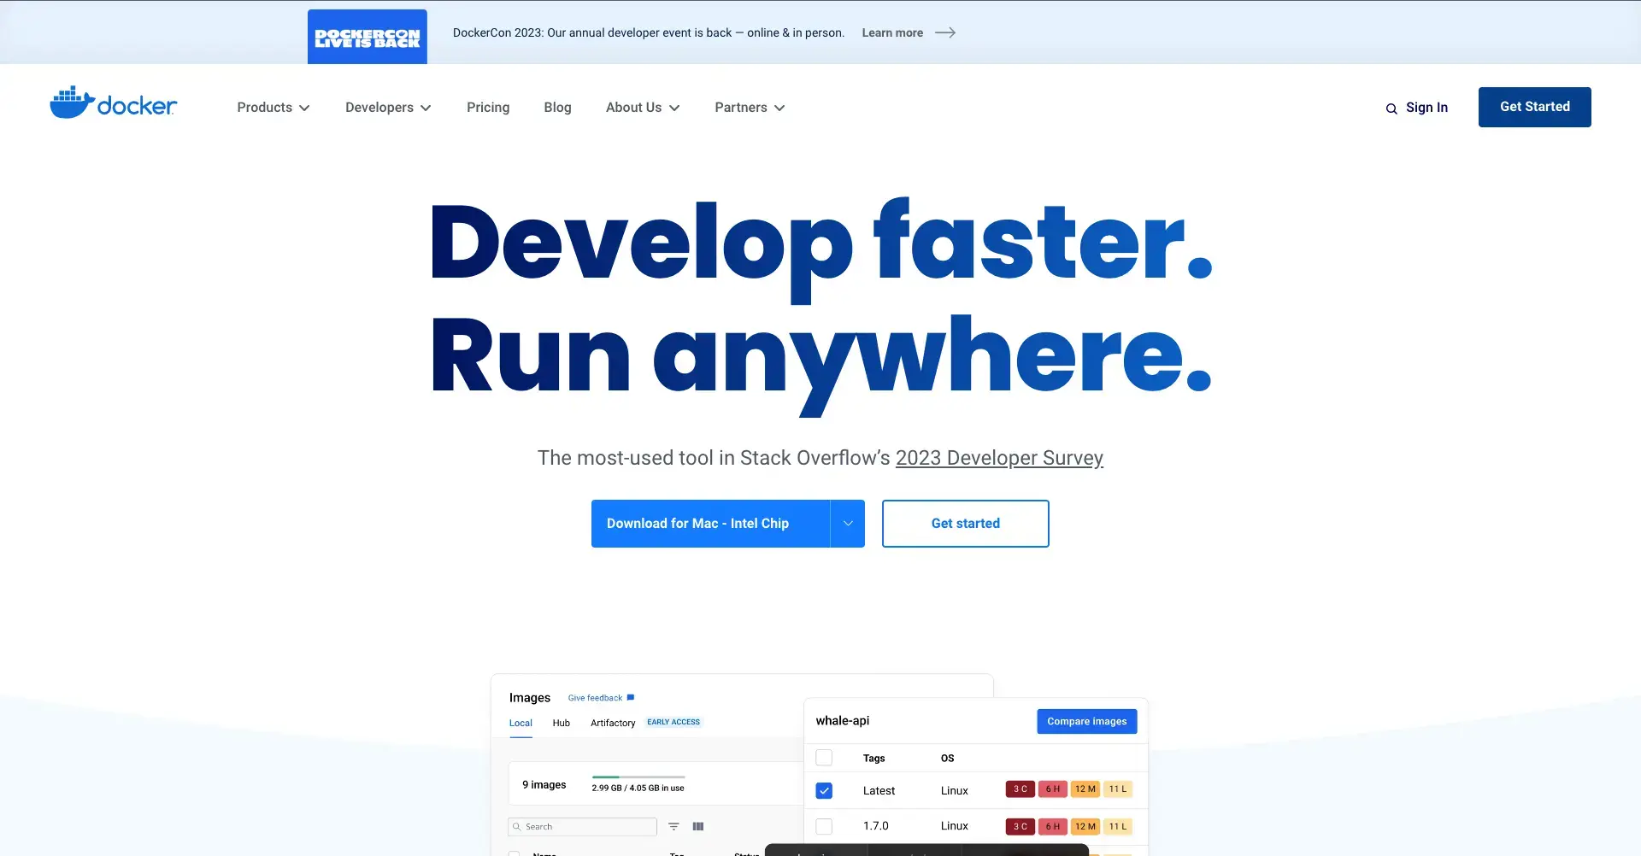The width and height of the screenshot is (1641, 856).
Task: Click the 12 M severity badge in 1.7.0 row
Action: coord(1085,826)
